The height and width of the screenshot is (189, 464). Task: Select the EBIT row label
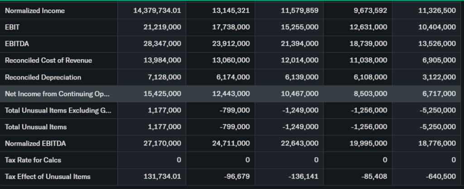12,27
